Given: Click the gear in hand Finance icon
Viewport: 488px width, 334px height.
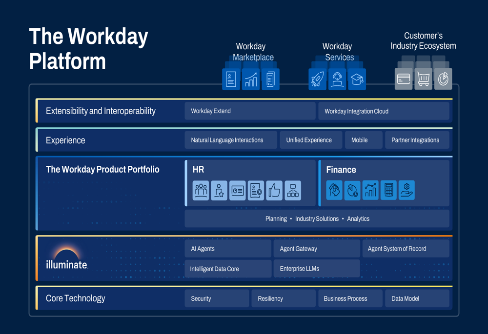Looking at the screenshot, I should click(x=407, y=190).
